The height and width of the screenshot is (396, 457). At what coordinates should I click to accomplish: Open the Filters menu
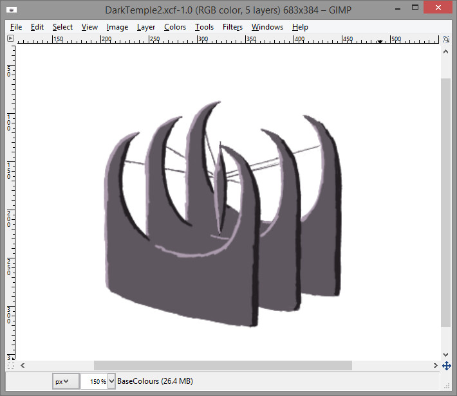pos(232,27)
